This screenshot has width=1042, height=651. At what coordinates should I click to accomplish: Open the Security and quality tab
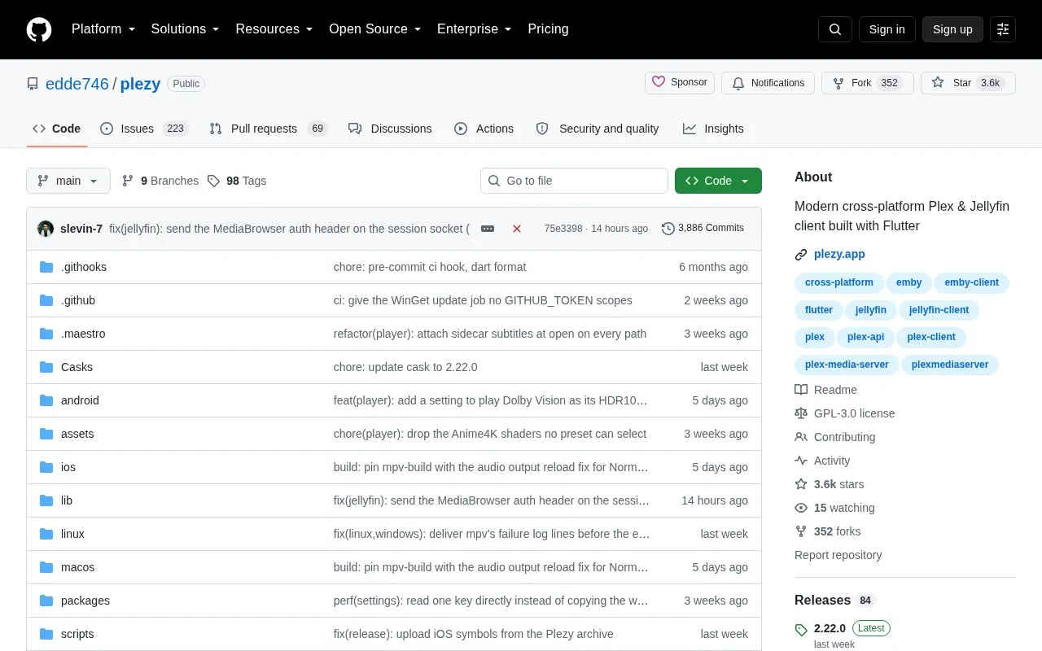coord(598,129)
